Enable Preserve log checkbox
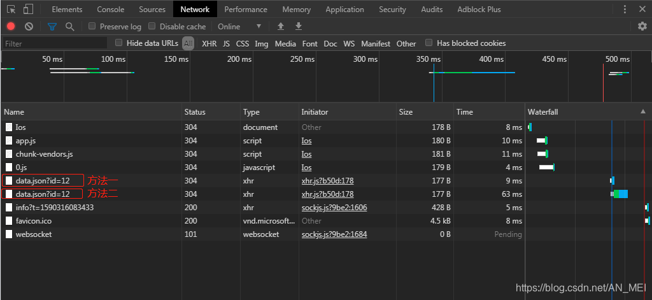 click(92, 26)
